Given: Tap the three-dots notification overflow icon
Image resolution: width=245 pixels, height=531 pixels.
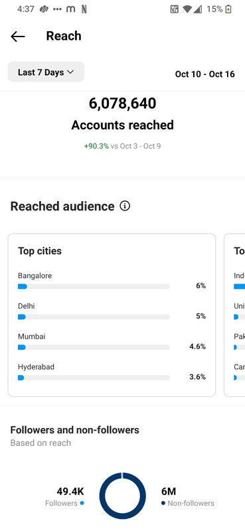Looking at the screenshot, I should 57,9.
